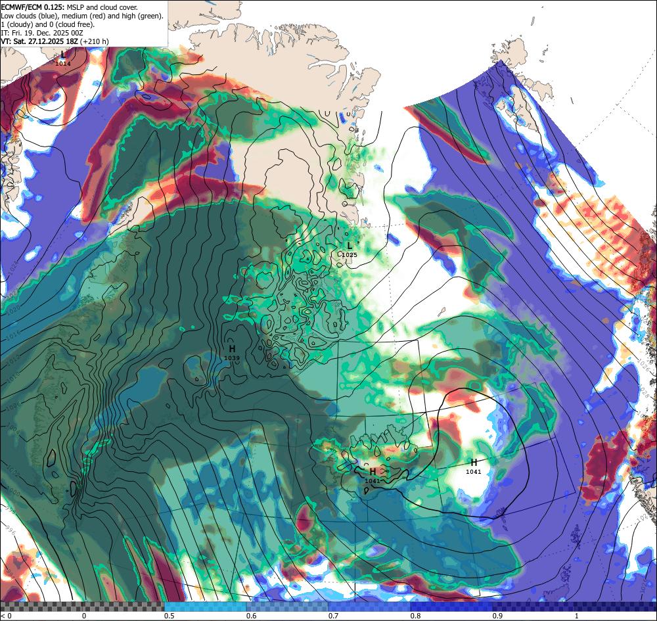657x621 pixels.
Task: Click the '1016' isobar label
Action: point(13,334)
